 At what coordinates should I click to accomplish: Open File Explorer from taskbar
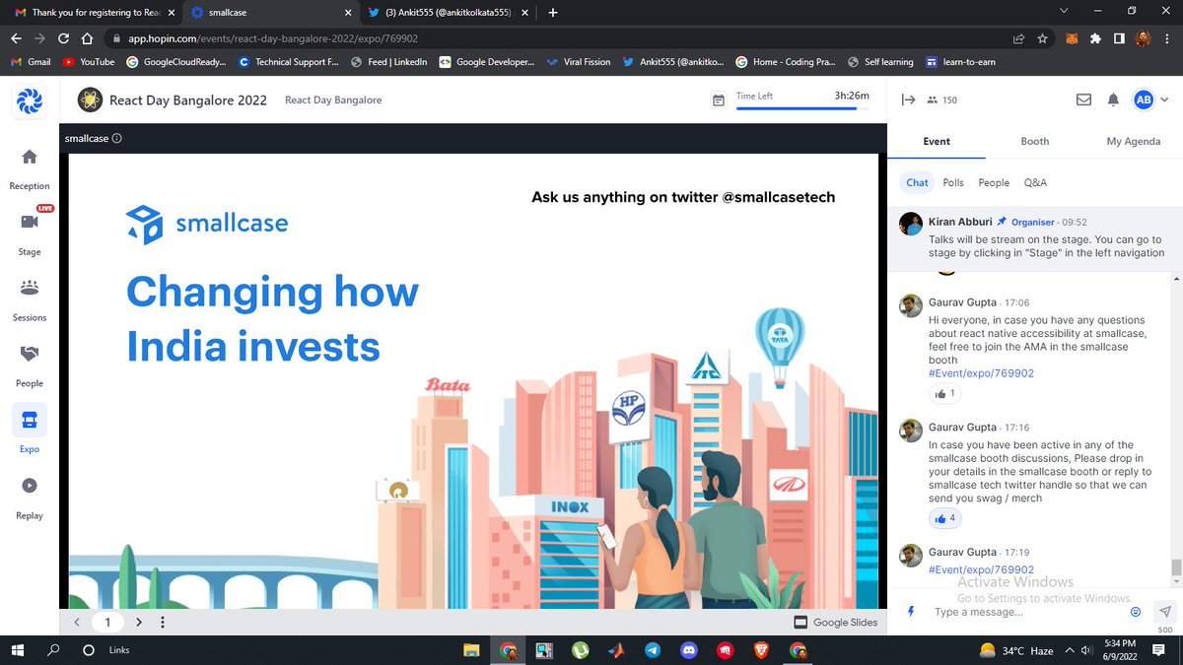click(x=471, y=650)
